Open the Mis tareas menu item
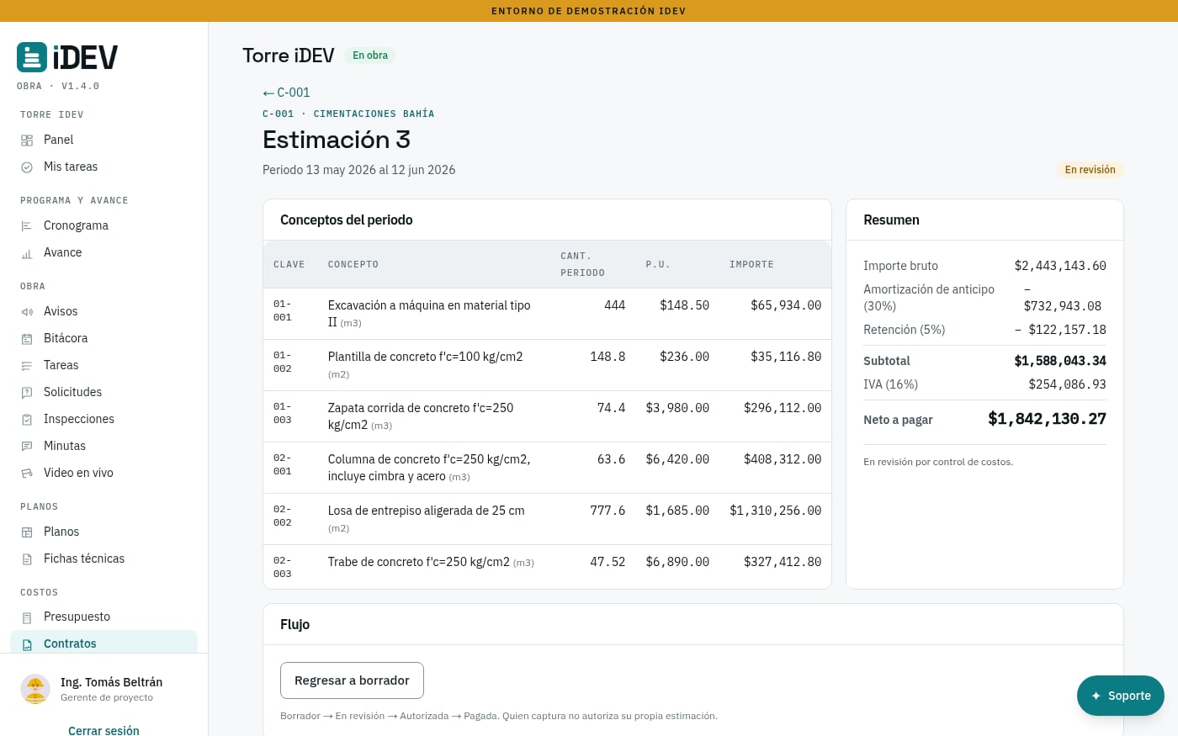The height and width of the screenshot is (736, 1178). click(103, 167)
